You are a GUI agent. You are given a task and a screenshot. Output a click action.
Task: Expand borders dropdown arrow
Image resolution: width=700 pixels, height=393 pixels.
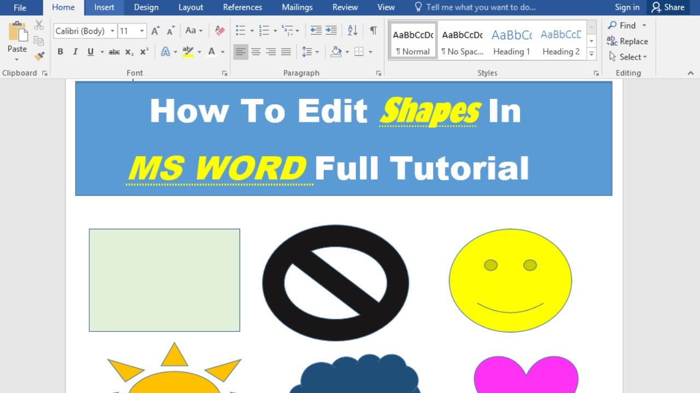pyautogui.click(x=371, y=52)
